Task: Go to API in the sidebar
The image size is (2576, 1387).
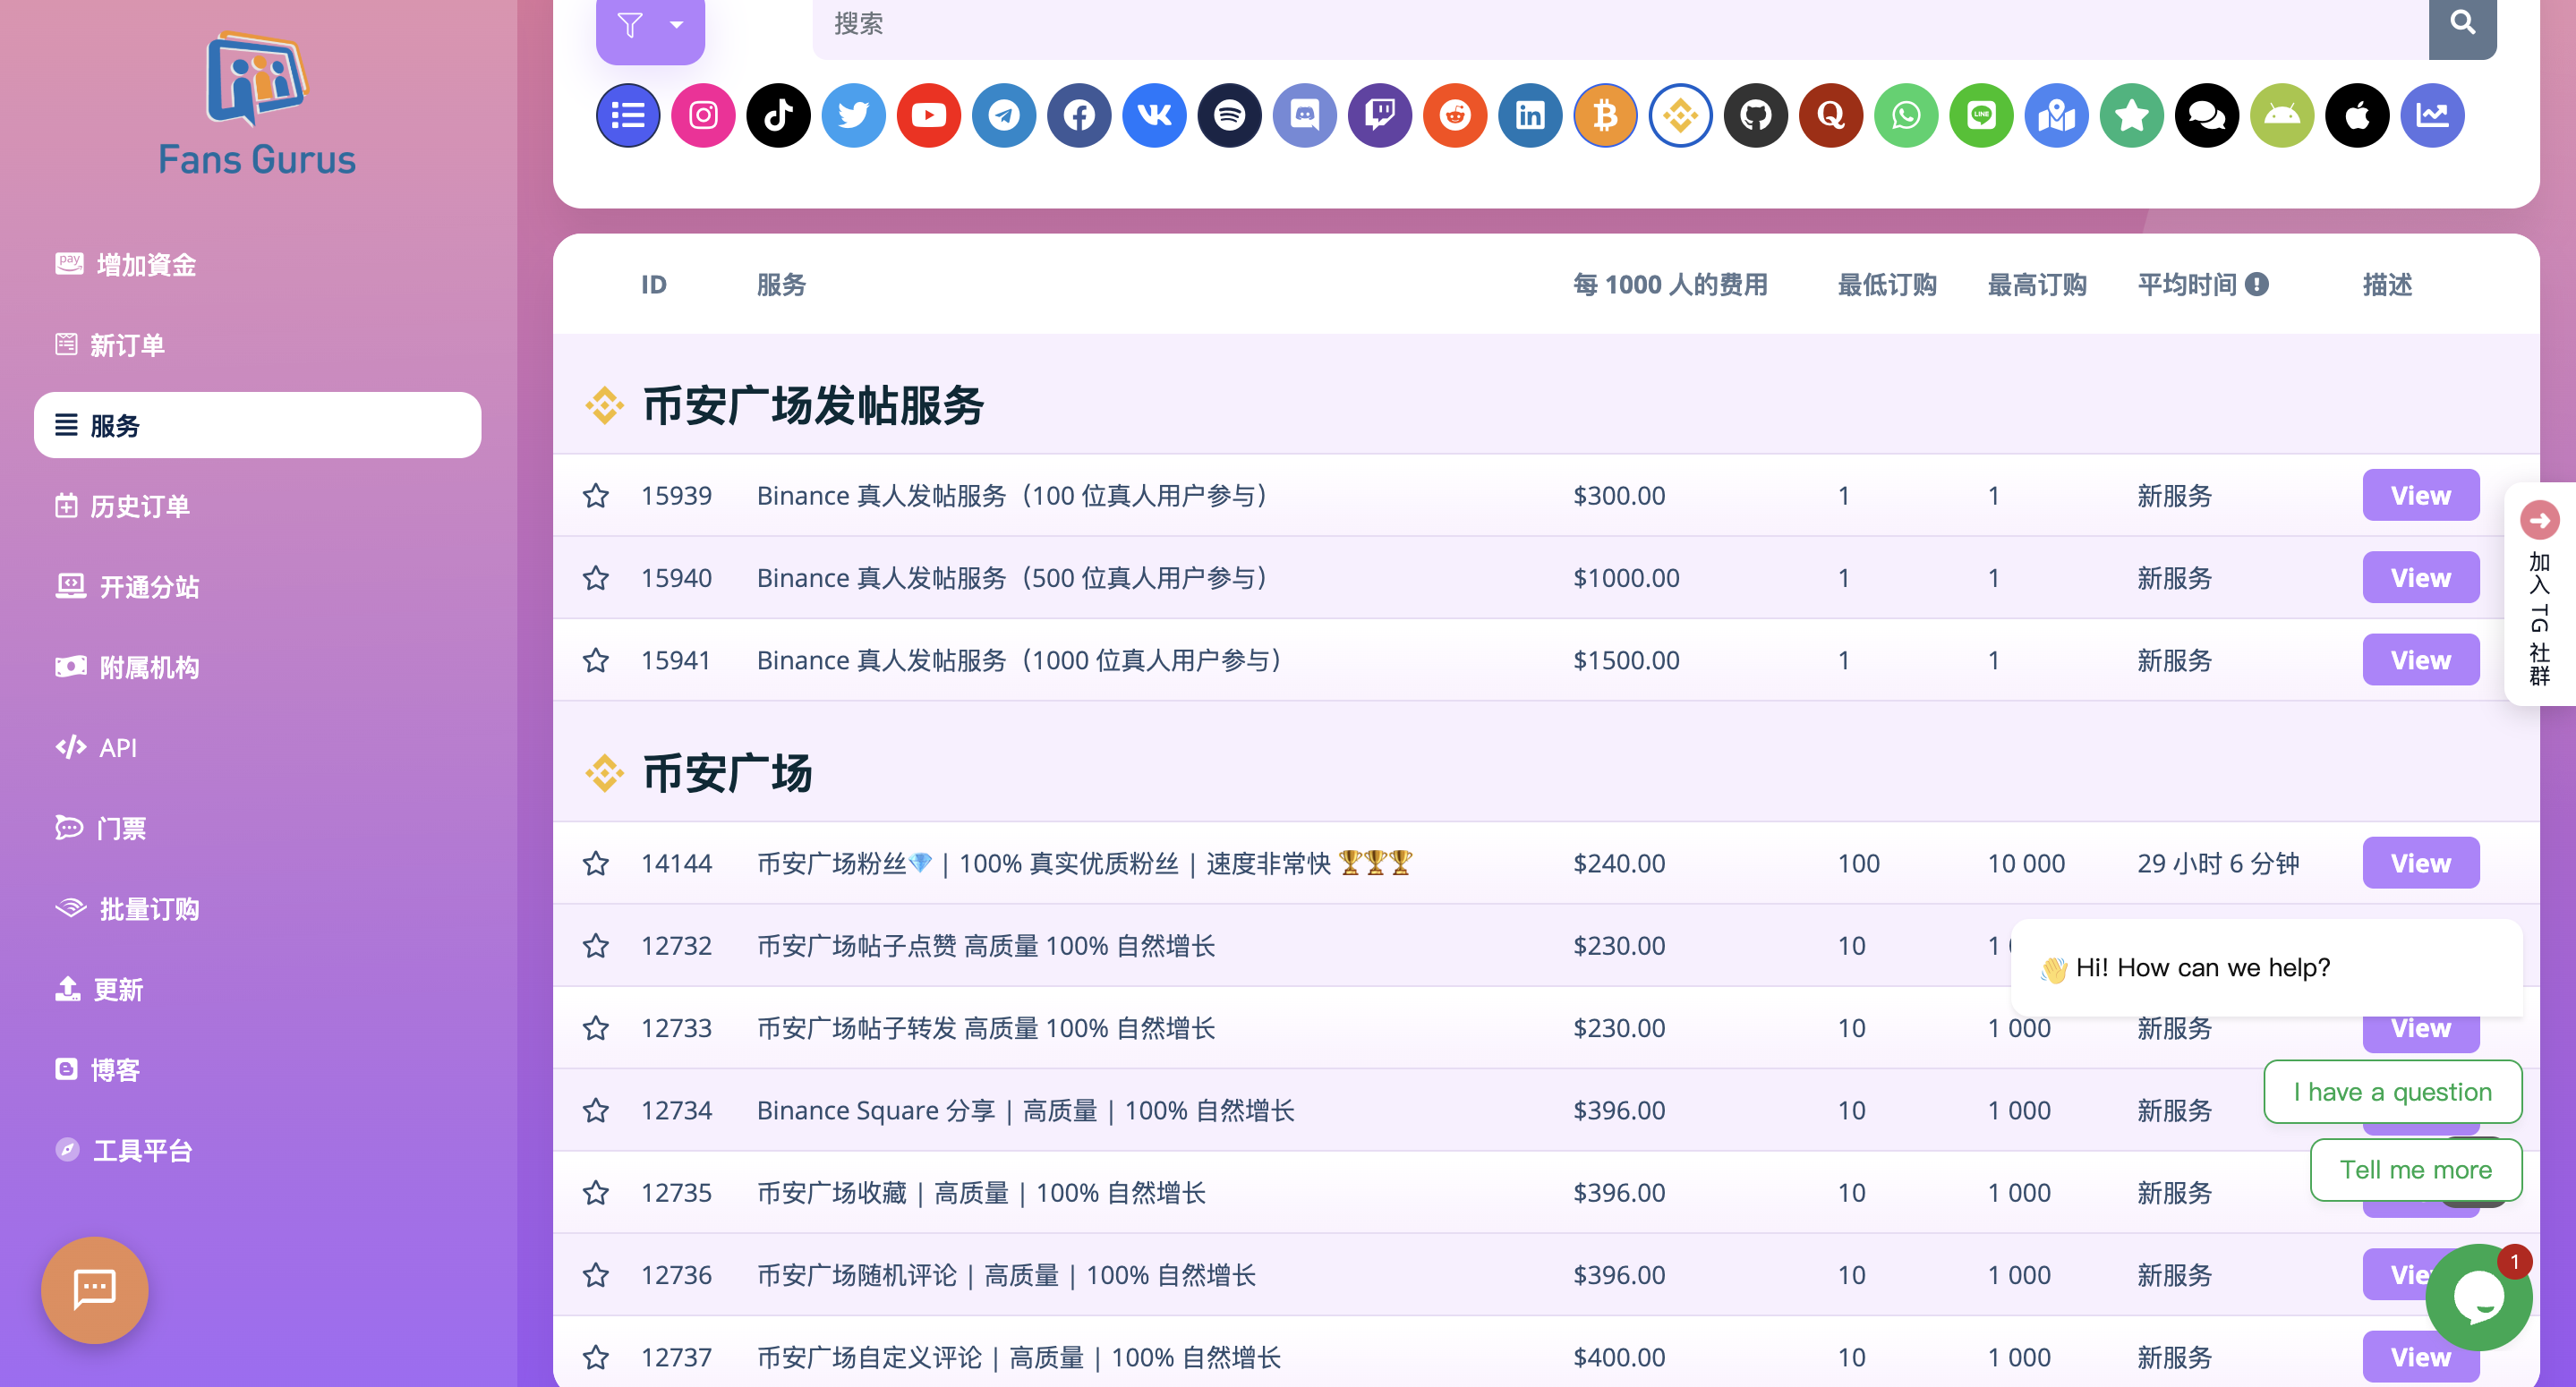Action: [117, 748]
